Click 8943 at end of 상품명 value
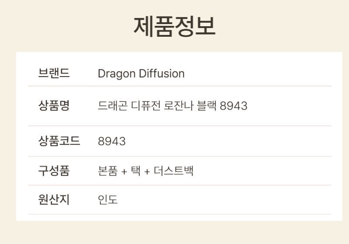Screen dimensions: 349x244 pos(234,106)
